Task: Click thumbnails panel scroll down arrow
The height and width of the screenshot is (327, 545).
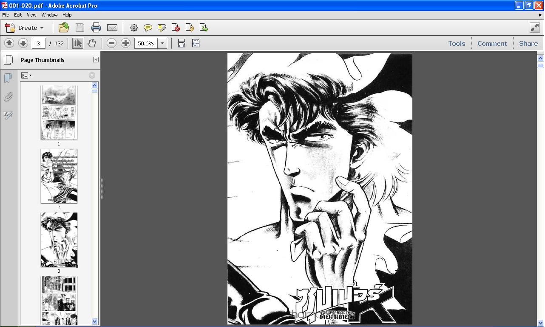Action: [95, 321]
